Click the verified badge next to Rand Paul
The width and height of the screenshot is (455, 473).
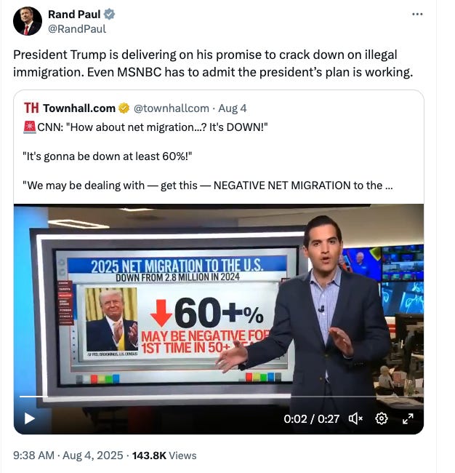point(109,14)
